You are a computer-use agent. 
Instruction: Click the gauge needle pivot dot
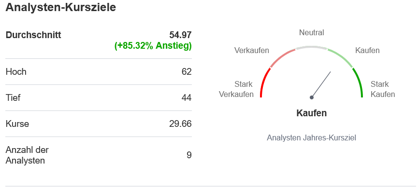click(x=312, y=97)
